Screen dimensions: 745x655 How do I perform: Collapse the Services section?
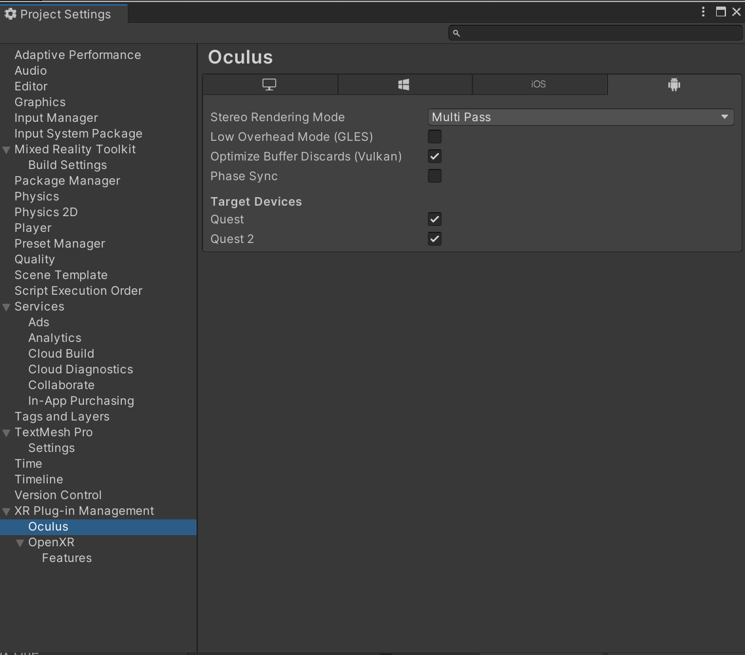tap(7, 307)
